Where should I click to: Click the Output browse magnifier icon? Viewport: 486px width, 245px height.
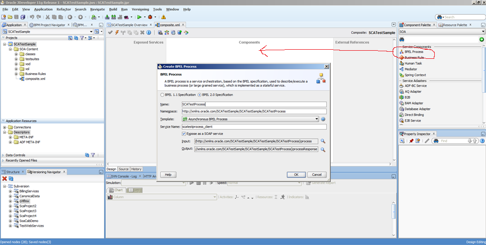click(323, 150)
